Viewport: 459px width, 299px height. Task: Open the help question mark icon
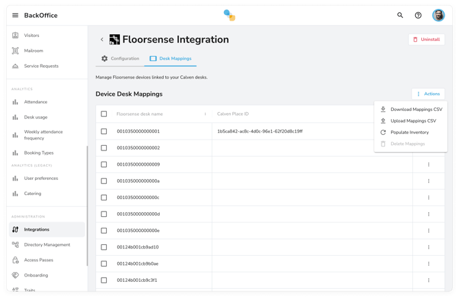[418, 15]
